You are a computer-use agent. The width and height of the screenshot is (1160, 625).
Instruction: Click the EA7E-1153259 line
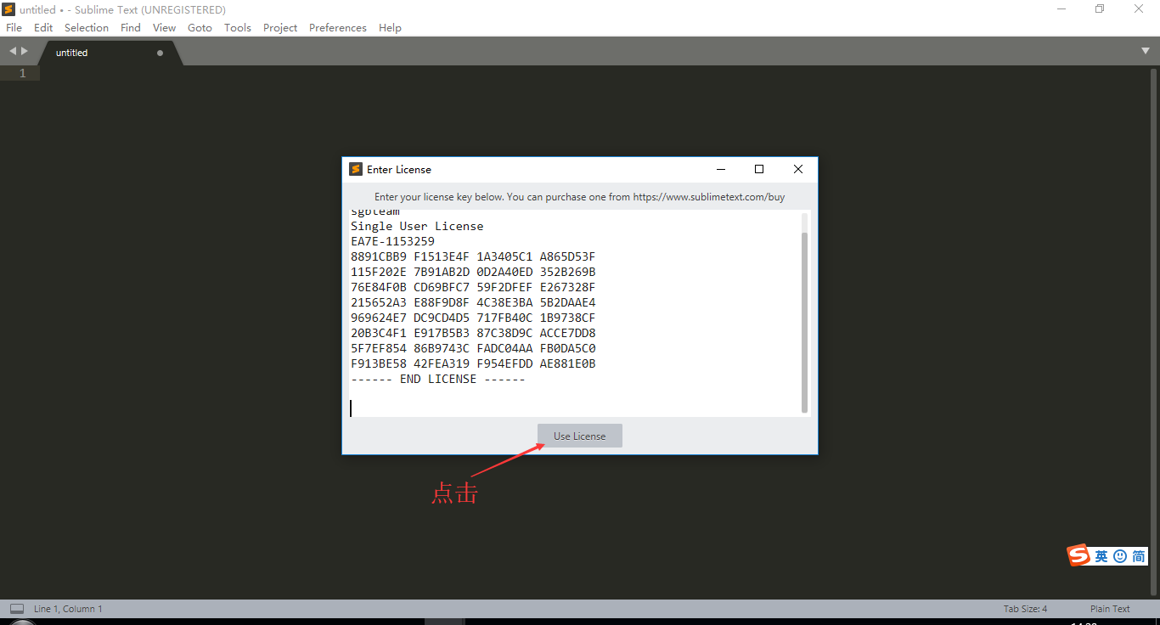click(x=392, y=241)
